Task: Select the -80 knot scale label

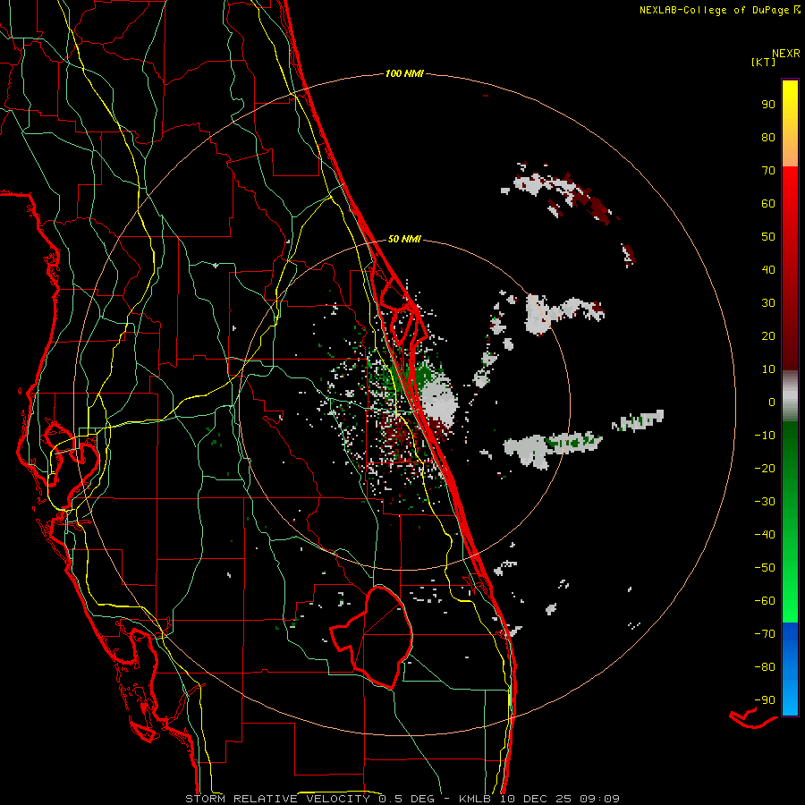Action: pos(765,667)
